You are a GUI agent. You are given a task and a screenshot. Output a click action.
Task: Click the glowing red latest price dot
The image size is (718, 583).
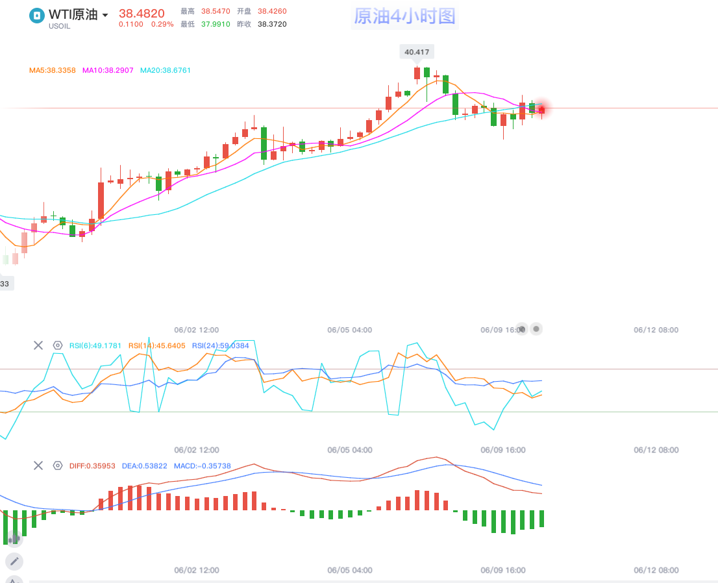click(541, 109)
